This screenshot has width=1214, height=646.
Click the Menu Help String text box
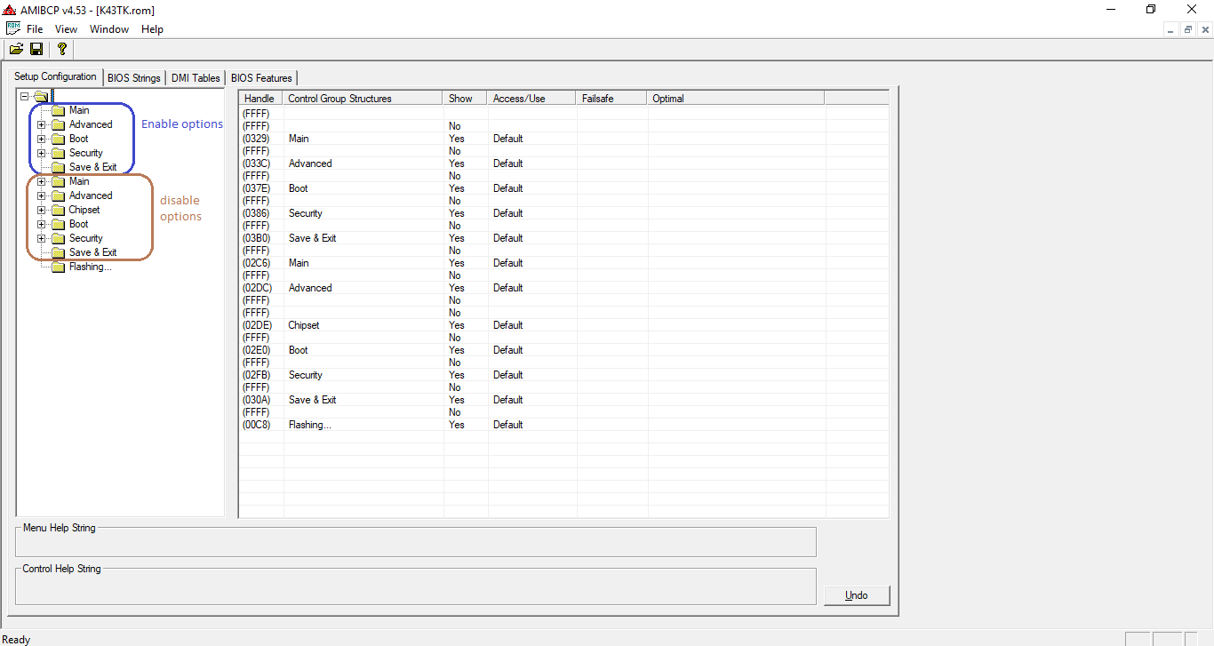coord(415,542)
